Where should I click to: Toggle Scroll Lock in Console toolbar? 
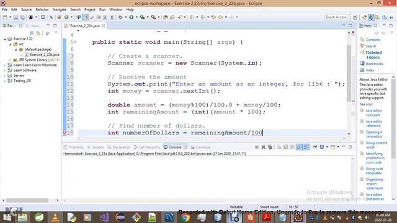pyautogui.click(x=285, y=147)
